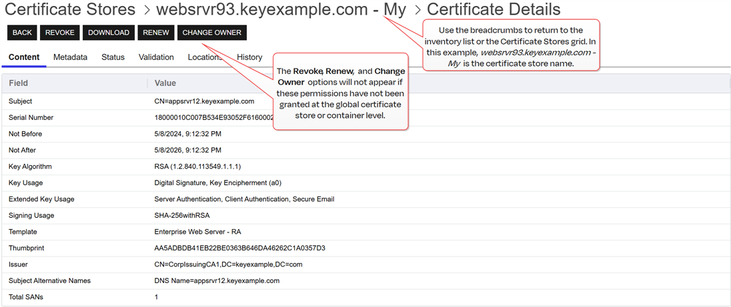This screenshot has width=731, height=307.
Task: Click the websrvr93.keyexample.com - My breadcrumb
Action: [x=280, y=10]
